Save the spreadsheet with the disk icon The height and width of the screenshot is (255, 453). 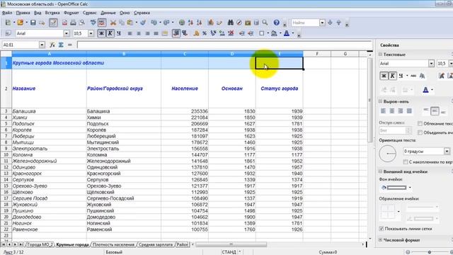pyautogui.click(x=33, y=23)
